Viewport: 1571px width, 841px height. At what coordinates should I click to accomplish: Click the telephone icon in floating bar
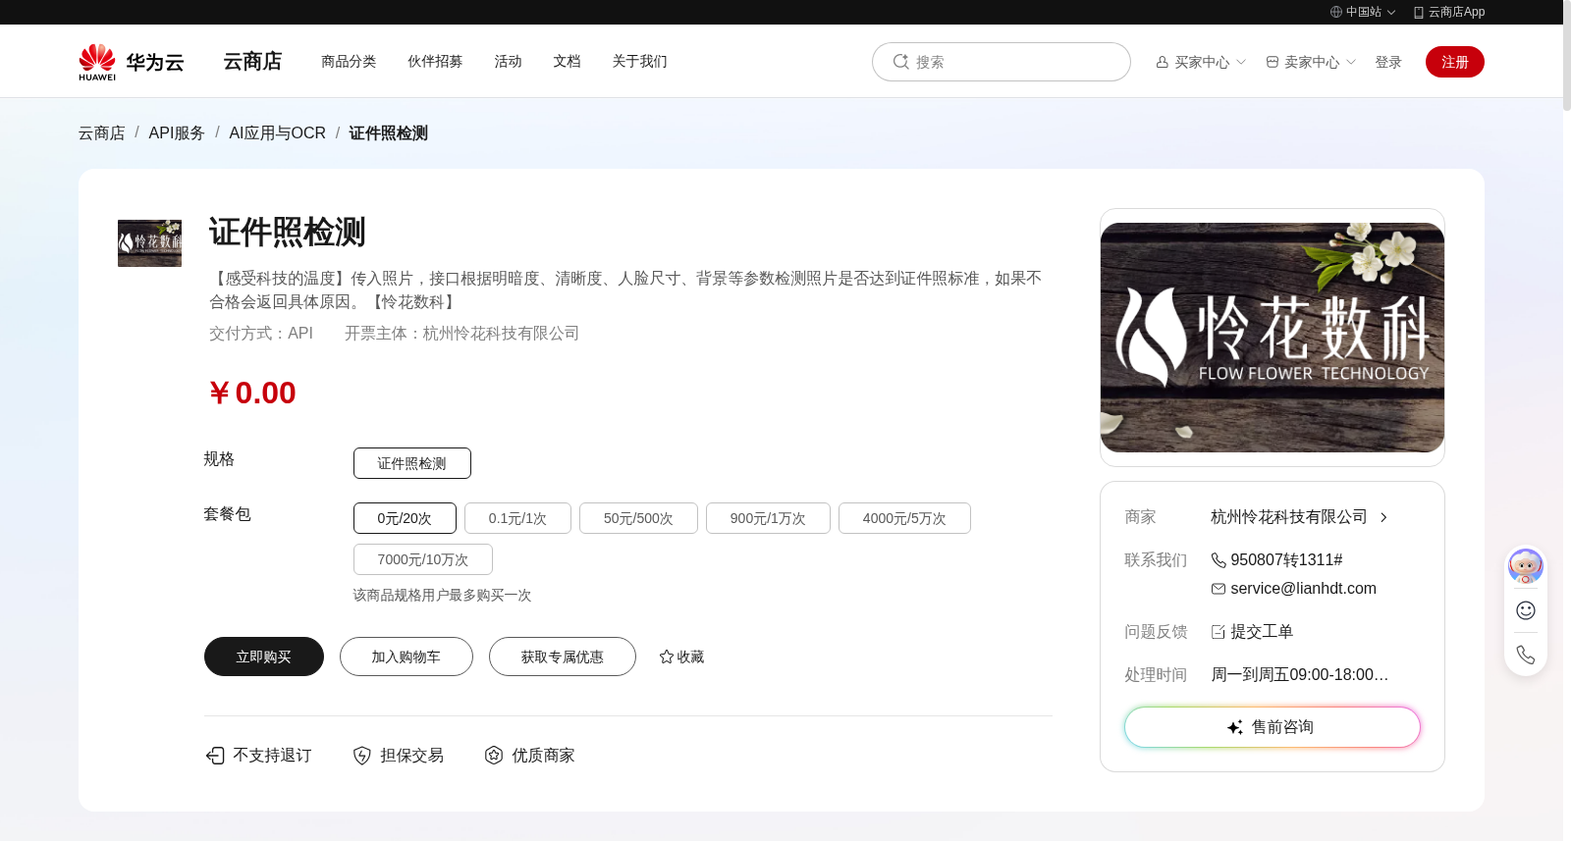tap(1526, 655)
